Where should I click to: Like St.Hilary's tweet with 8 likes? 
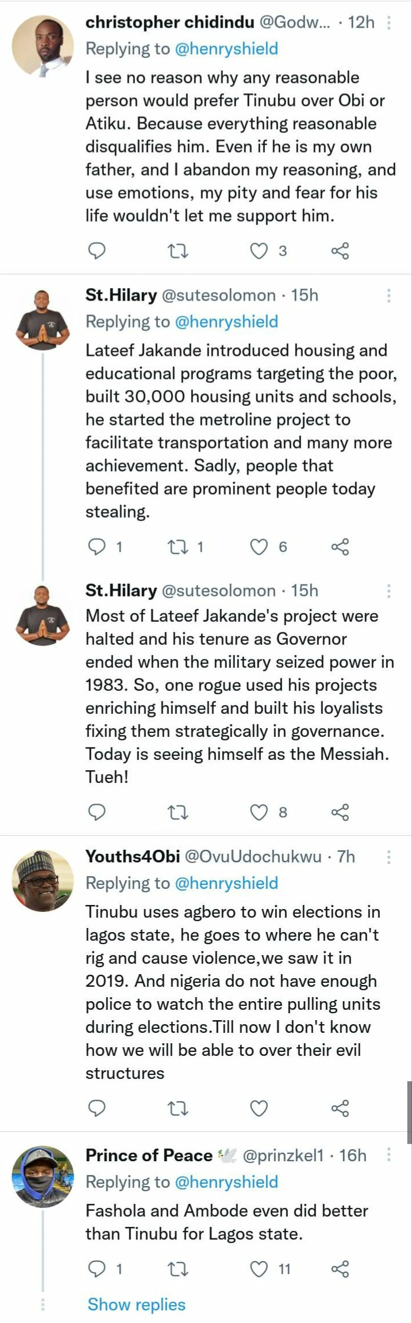[259, 812]
